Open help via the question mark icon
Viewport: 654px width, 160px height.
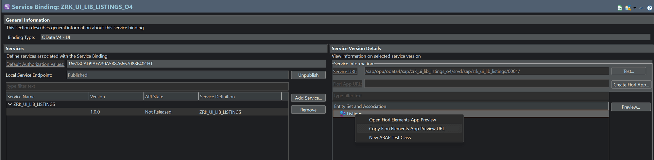pos(649,8)
